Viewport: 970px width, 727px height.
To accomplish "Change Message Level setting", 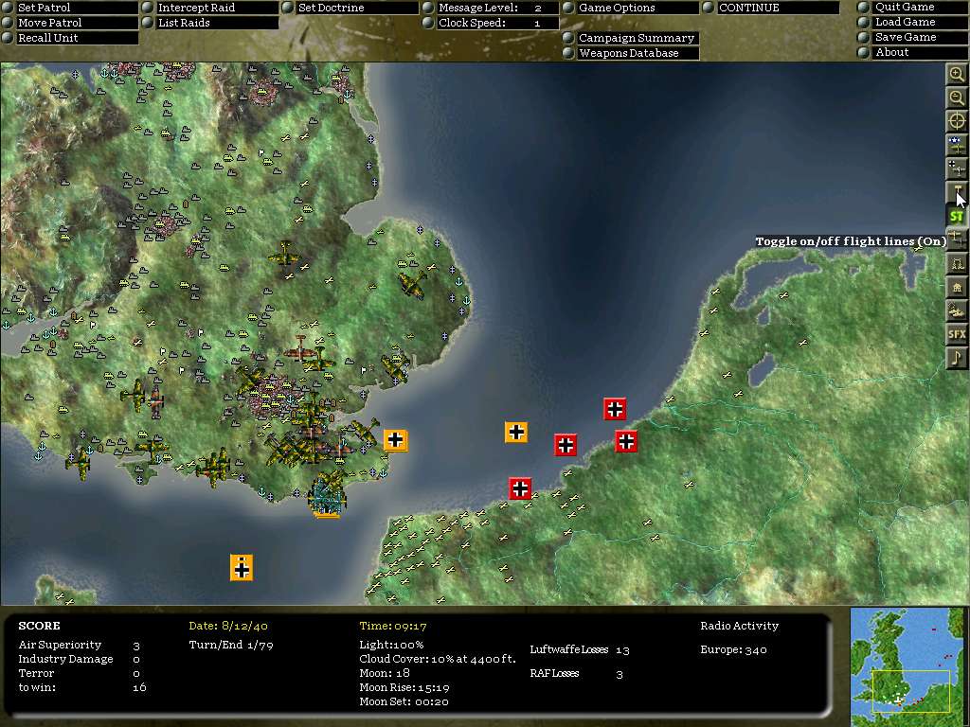I will pyautogui.click(x=497, y=8).
